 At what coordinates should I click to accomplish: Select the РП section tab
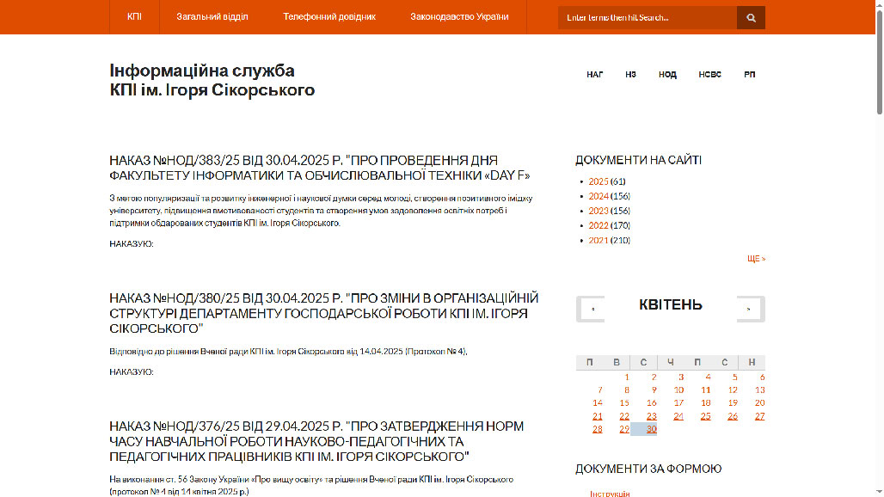pos(750,75)
